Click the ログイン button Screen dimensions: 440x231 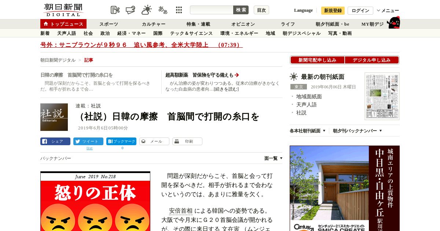click(x=360, y=11)
